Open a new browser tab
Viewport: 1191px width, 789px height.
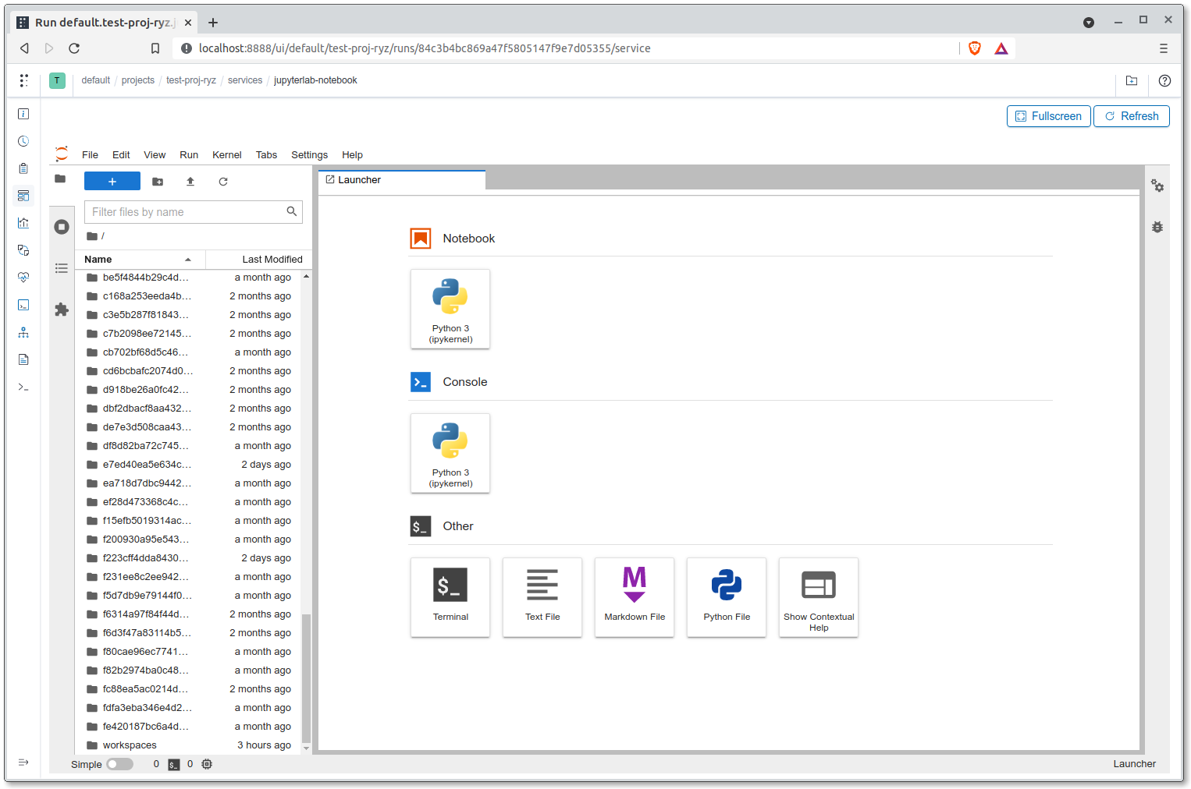point(213,23)
